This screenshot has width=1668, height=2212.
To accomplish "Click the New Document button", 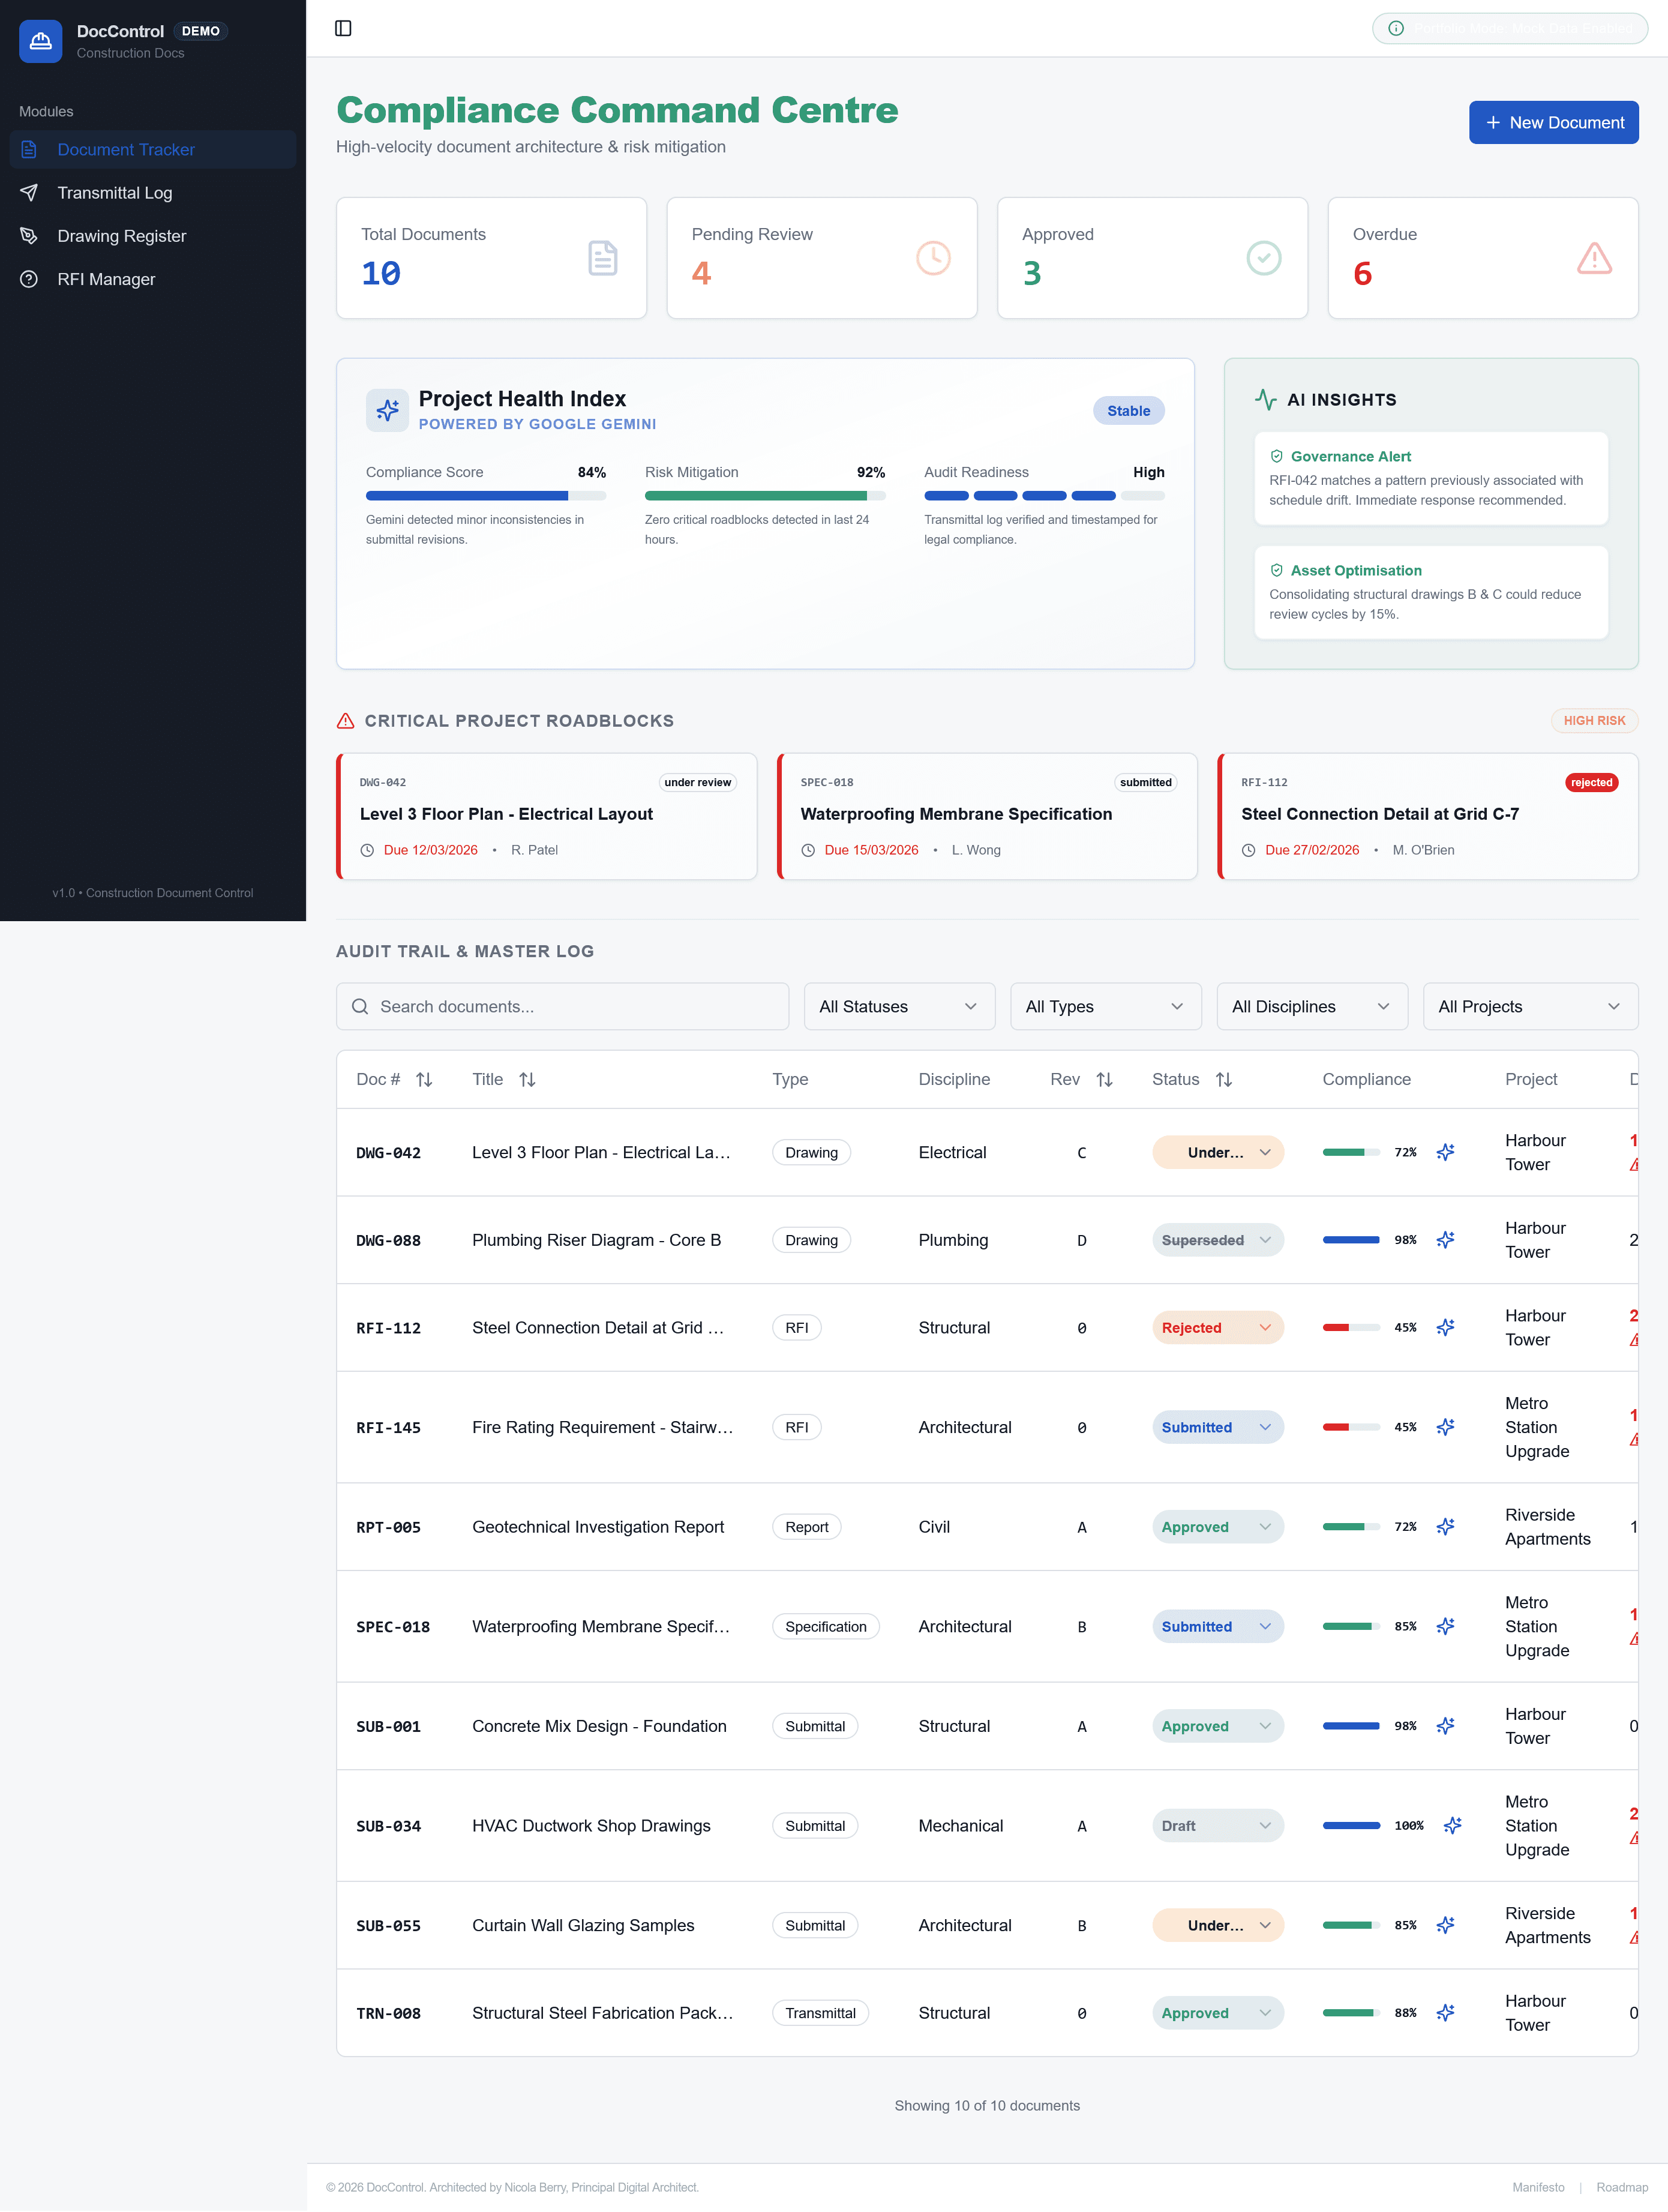I will [1553, 122].
